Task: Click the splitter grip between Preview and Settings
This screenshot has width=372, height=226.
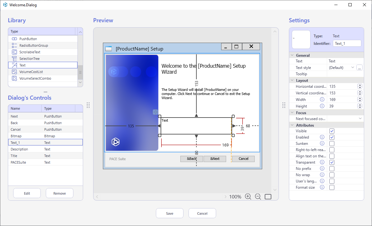Action: [284, 105]
